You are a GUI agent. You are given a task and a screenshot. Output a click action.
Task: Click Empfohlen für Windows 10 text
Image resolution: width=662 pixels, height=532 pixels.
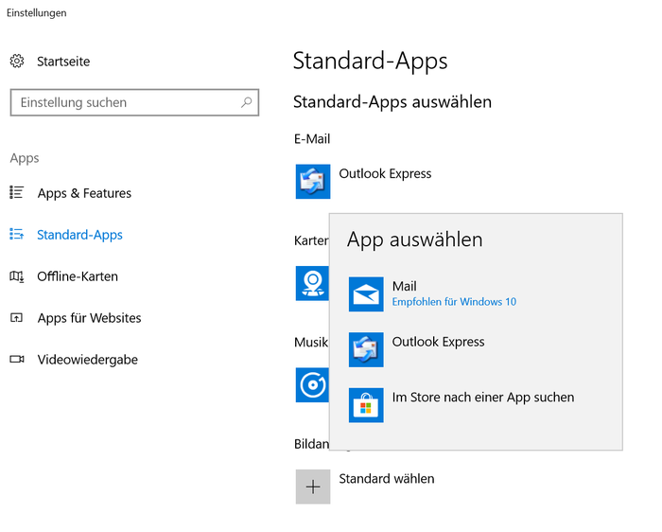tap(454, 302)
